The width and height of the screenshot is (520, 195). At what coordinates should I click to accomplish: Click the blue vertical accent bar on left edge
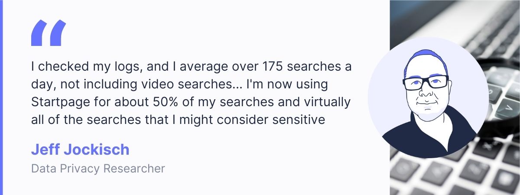point(2,97)
